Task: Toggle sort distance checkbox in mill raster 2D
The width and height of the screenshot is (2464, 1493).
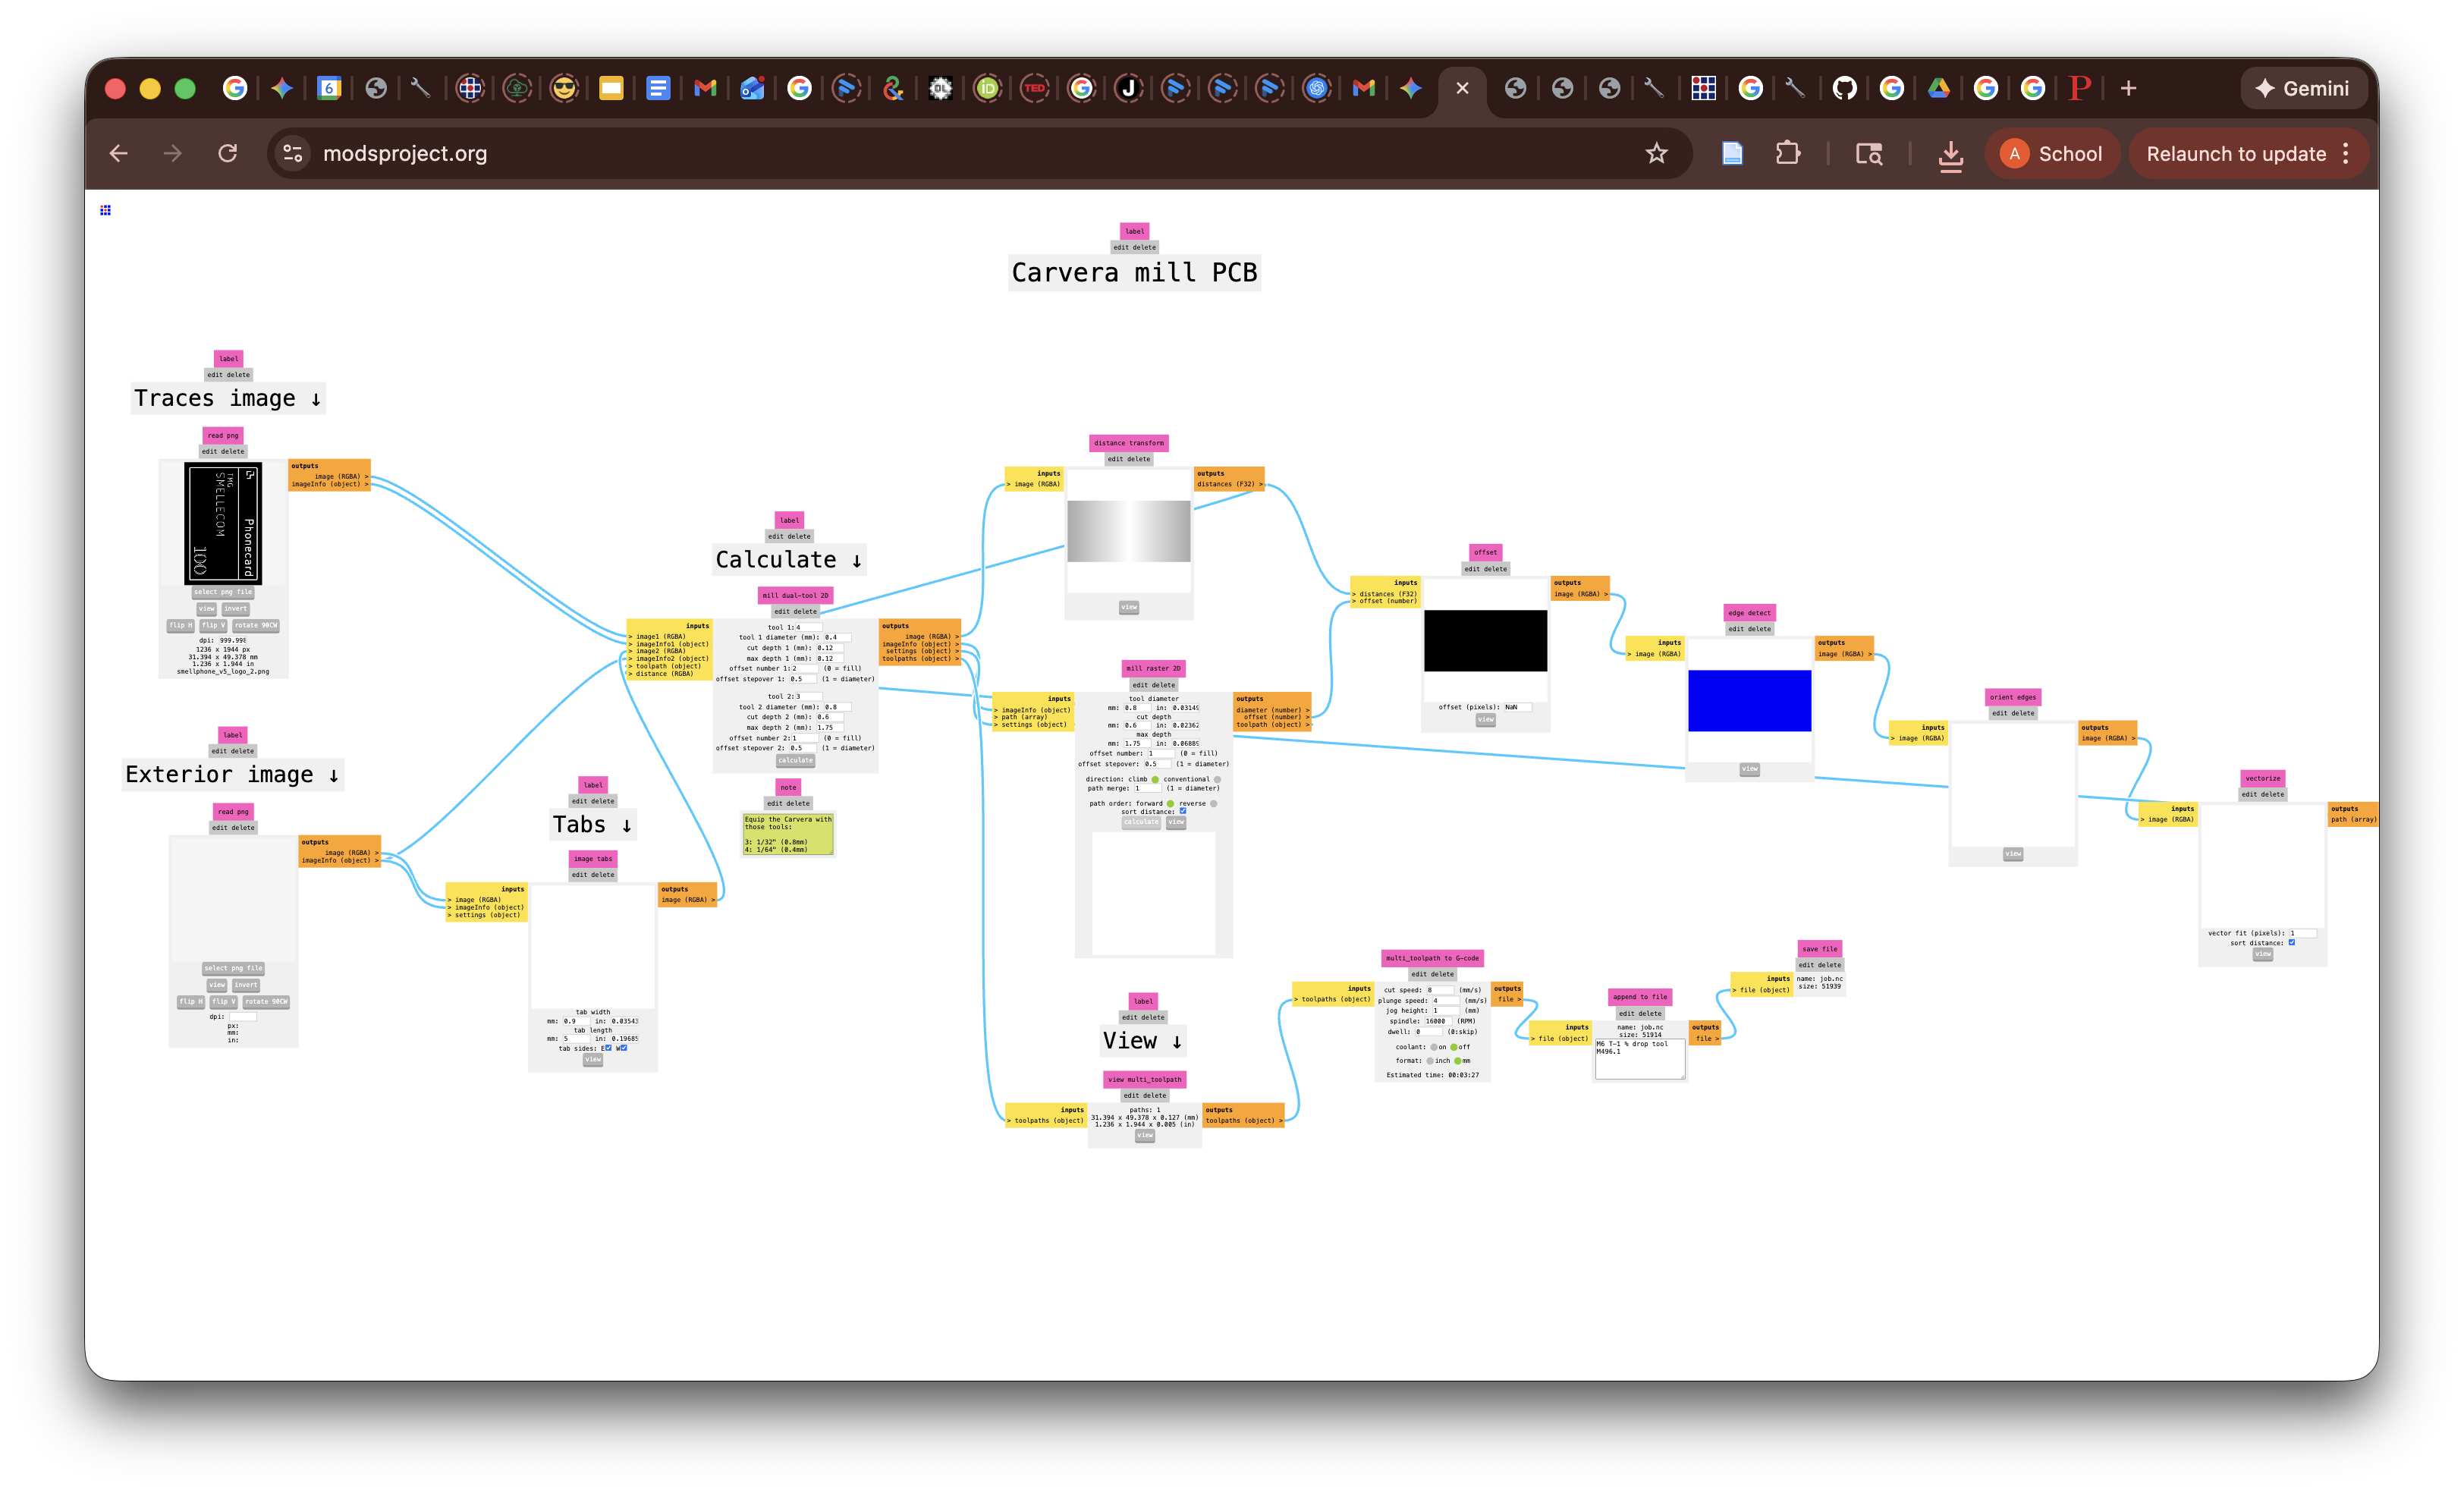Action: pos(1183,811)
